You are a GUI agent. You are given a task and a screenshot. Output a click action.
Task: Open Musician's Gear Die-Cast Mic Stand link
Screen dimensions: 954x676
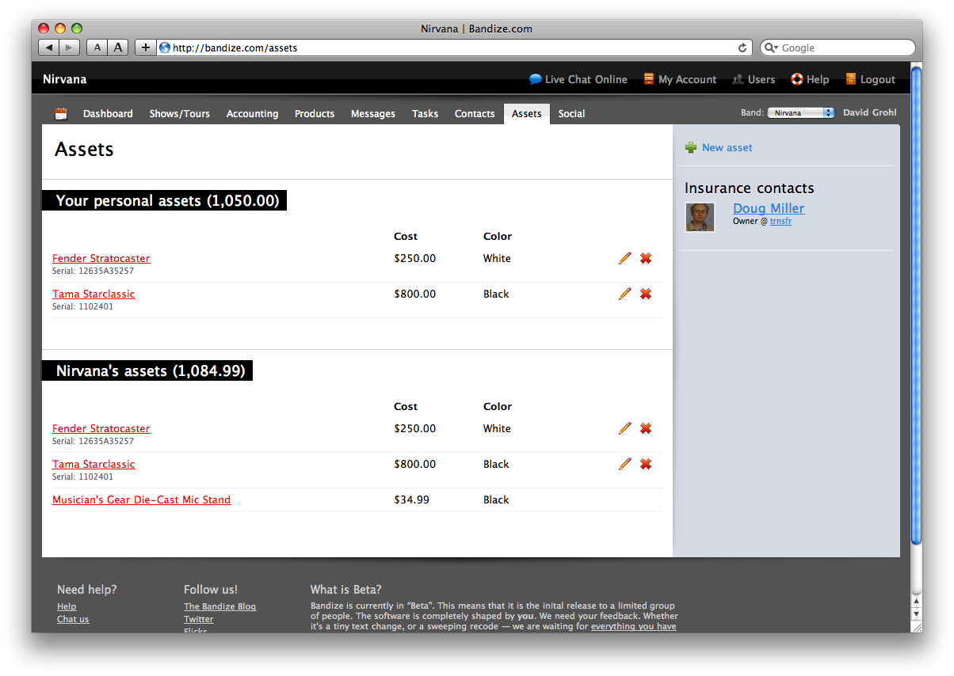142,499
